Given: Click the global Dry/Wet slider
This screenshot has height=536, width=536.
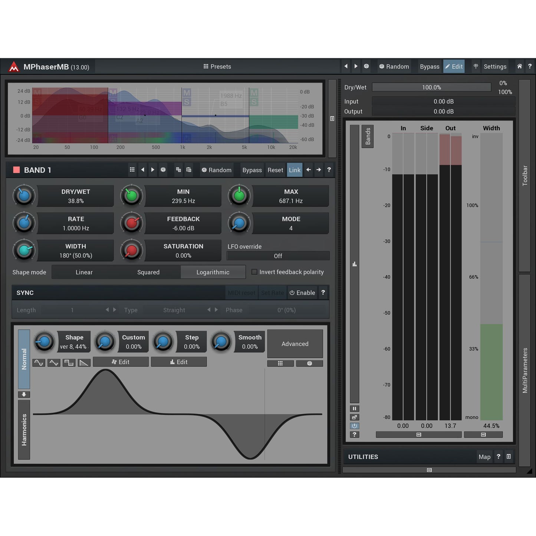Looking at the screenshot, I should point(431,87).
